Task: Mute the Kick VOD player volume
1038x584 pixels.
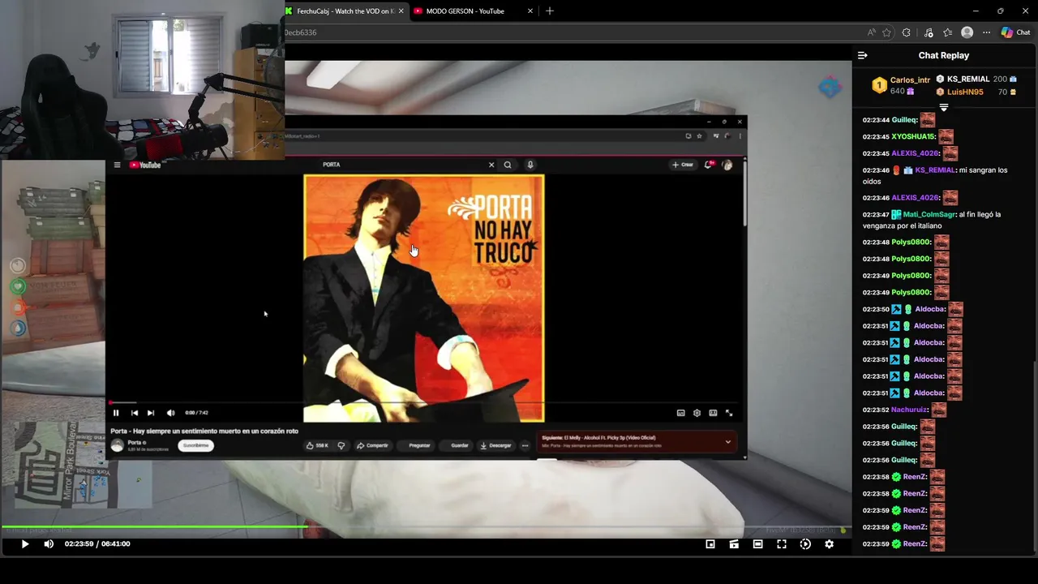Action: point(49,544)
